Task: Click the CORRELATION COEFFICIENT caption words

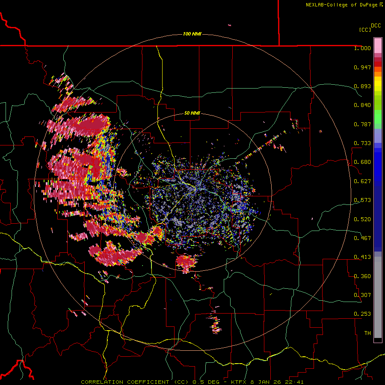Action: [125, 382]
